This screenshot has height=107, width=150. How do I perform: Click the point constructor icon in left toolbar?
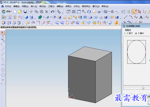point(3,33)
